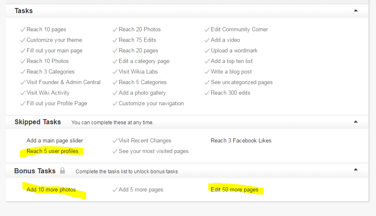The width and height of the screenshot is (376, 216).
Task: Click the lock icon beside Bonus Tasks
Action: click(63, 171)
